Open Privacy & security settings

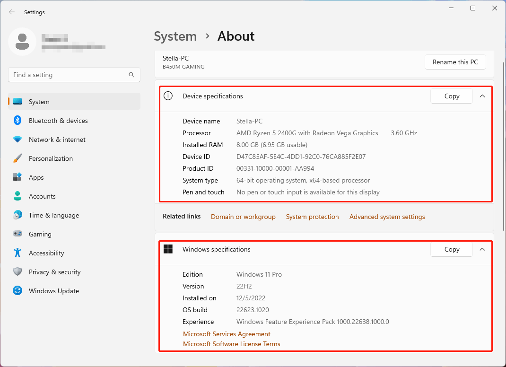tap(54, 272)
